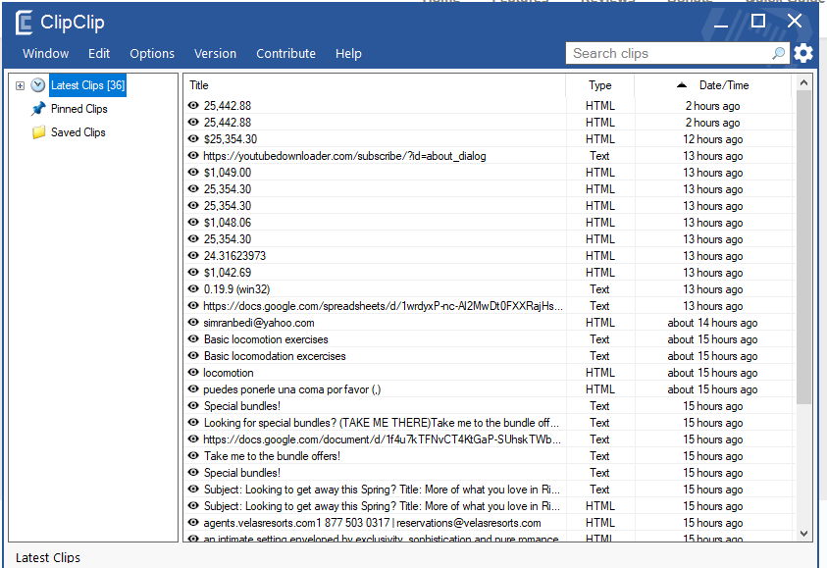Click the Pinned Clips pin icon
The width and height of the screenshot is (827, 568).
click(x=38, y=109)
